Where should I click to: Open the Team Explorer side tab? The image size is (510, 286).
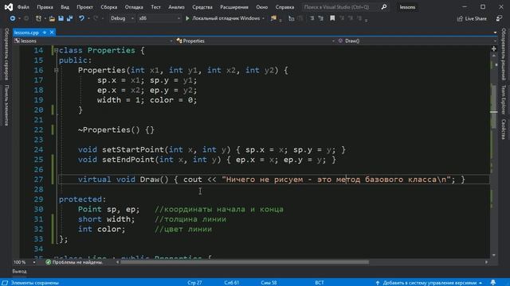[x=504, y=99]
